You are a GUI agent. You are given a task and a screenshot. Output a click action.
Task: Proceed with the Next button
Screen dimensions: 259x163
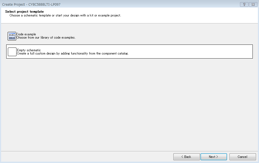(x=213, y=157)
